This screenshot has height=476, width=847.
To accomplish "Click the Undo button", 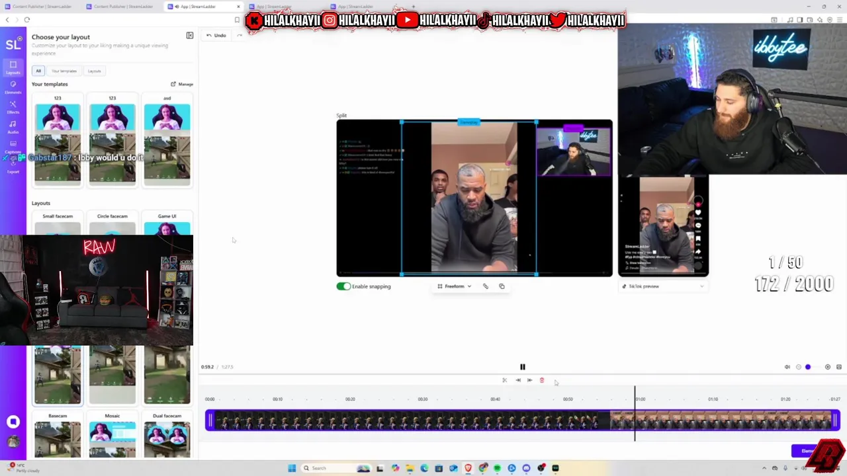I will [x=216, y=35].
